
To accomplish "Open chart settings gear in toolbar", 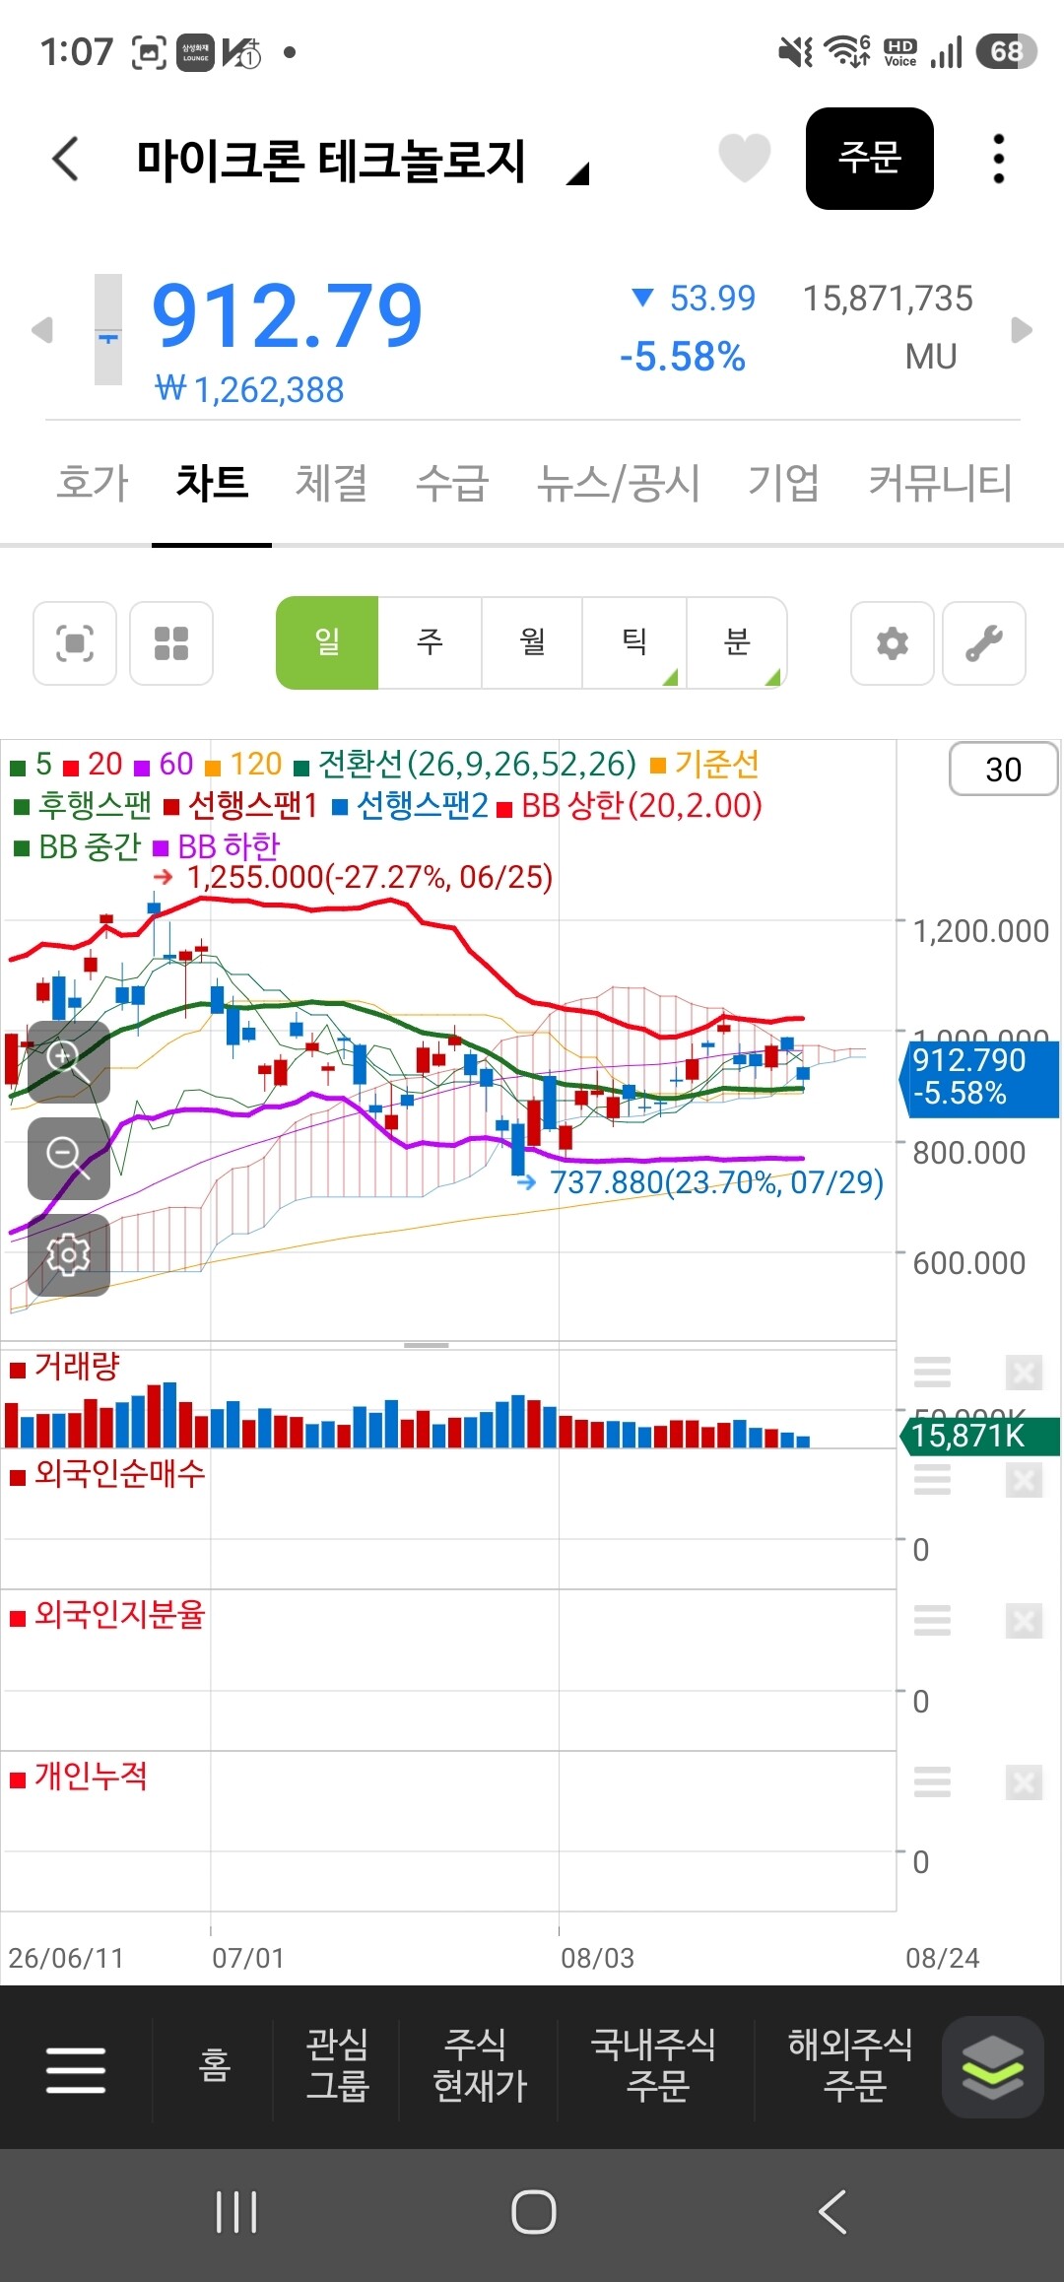I will [x=893, y=643].
